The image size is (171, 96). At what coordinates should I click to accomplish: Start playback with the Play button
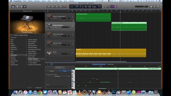61,7
